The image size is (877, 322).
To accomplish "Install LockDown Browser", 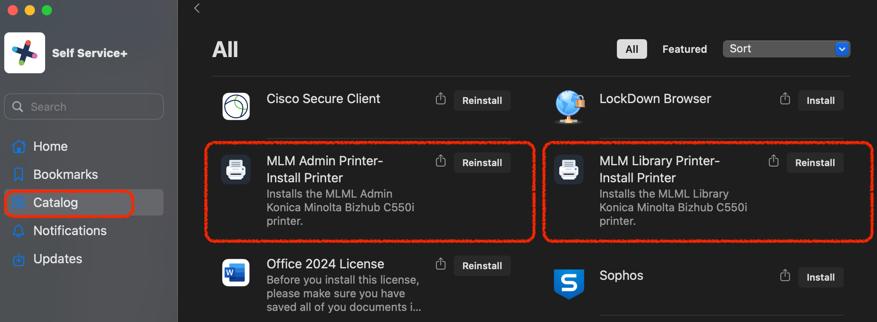I will (x=820, y=101).
